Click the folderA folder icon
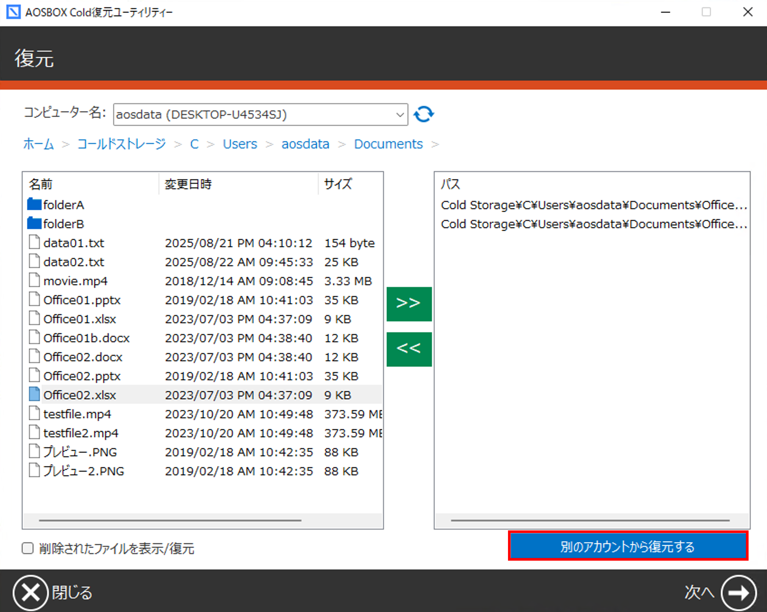 click(34, 205)
